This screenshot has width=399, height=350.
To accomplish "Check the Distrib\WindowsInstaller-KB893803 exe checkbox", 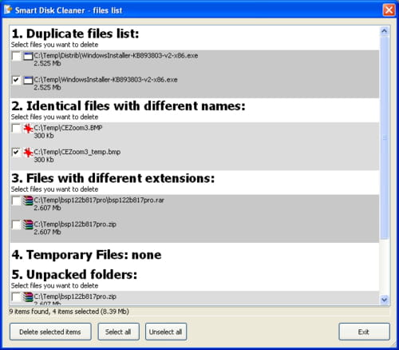I will [16, 56].
